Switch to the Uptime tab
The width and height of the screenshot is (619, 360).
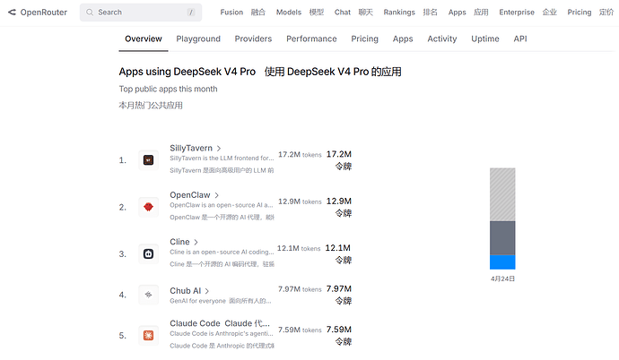click(x=485, y=39)
